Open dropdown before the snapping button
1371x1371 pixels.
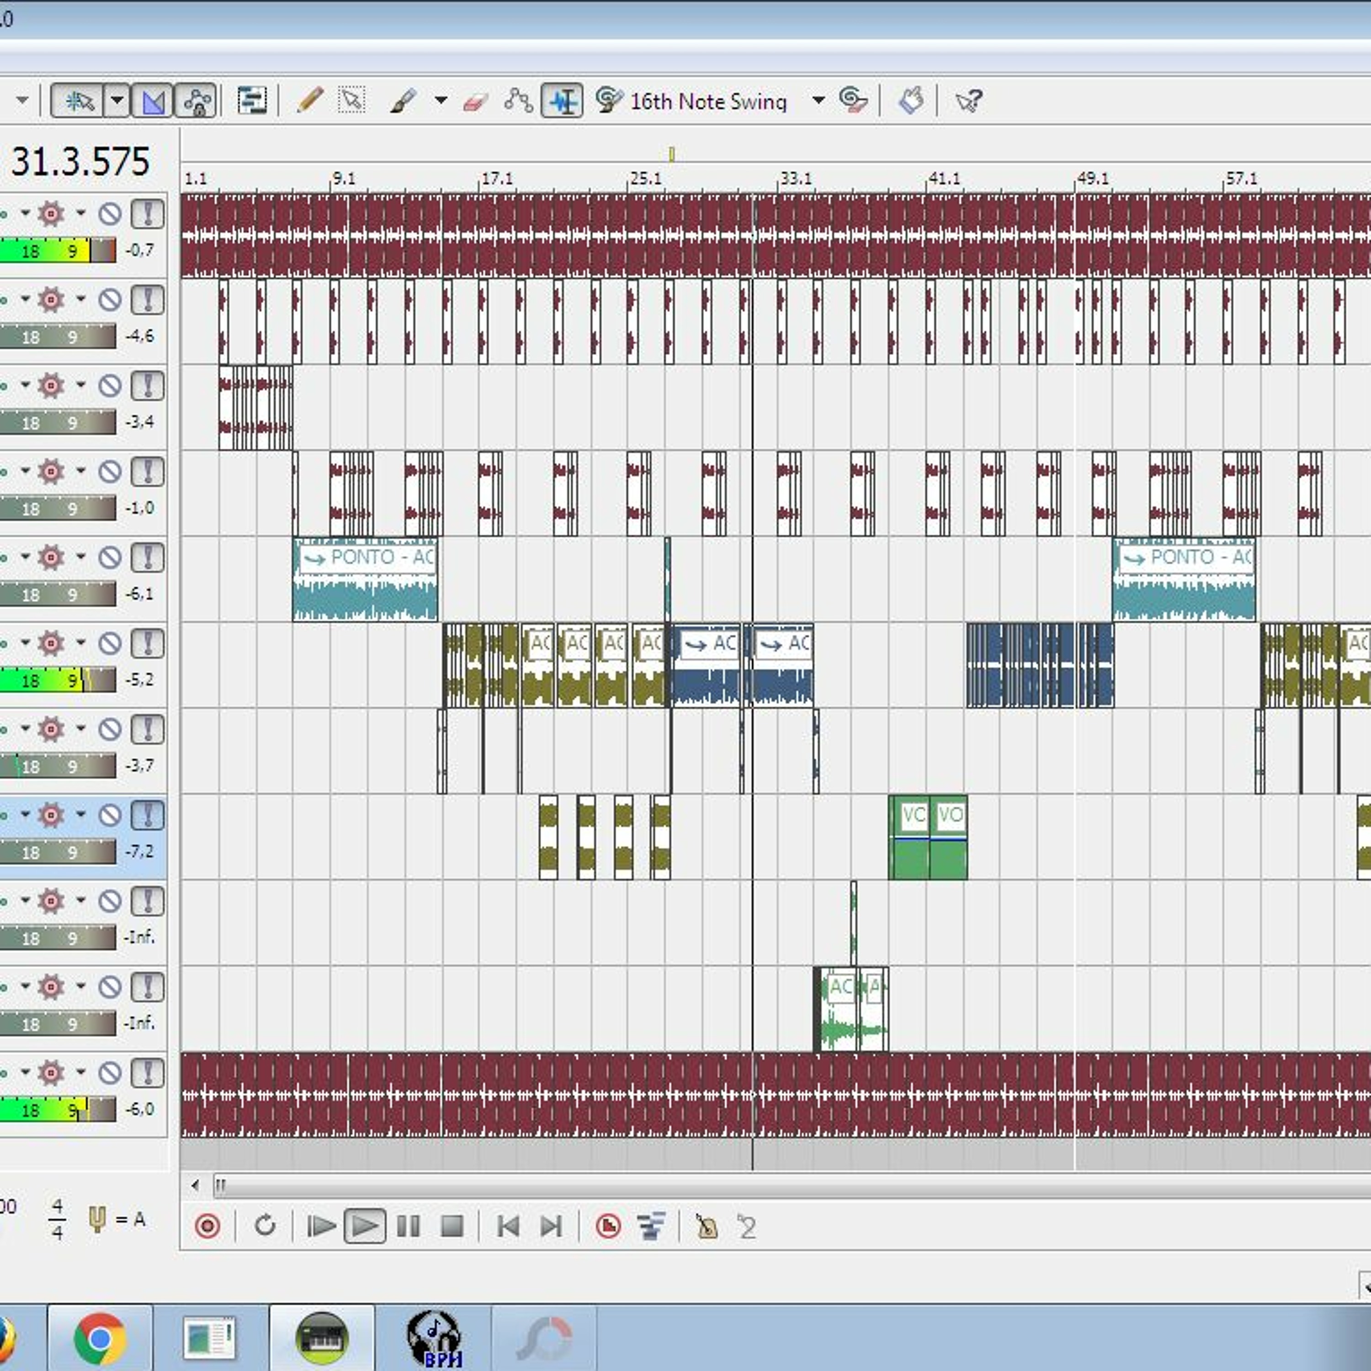(22, 100)
